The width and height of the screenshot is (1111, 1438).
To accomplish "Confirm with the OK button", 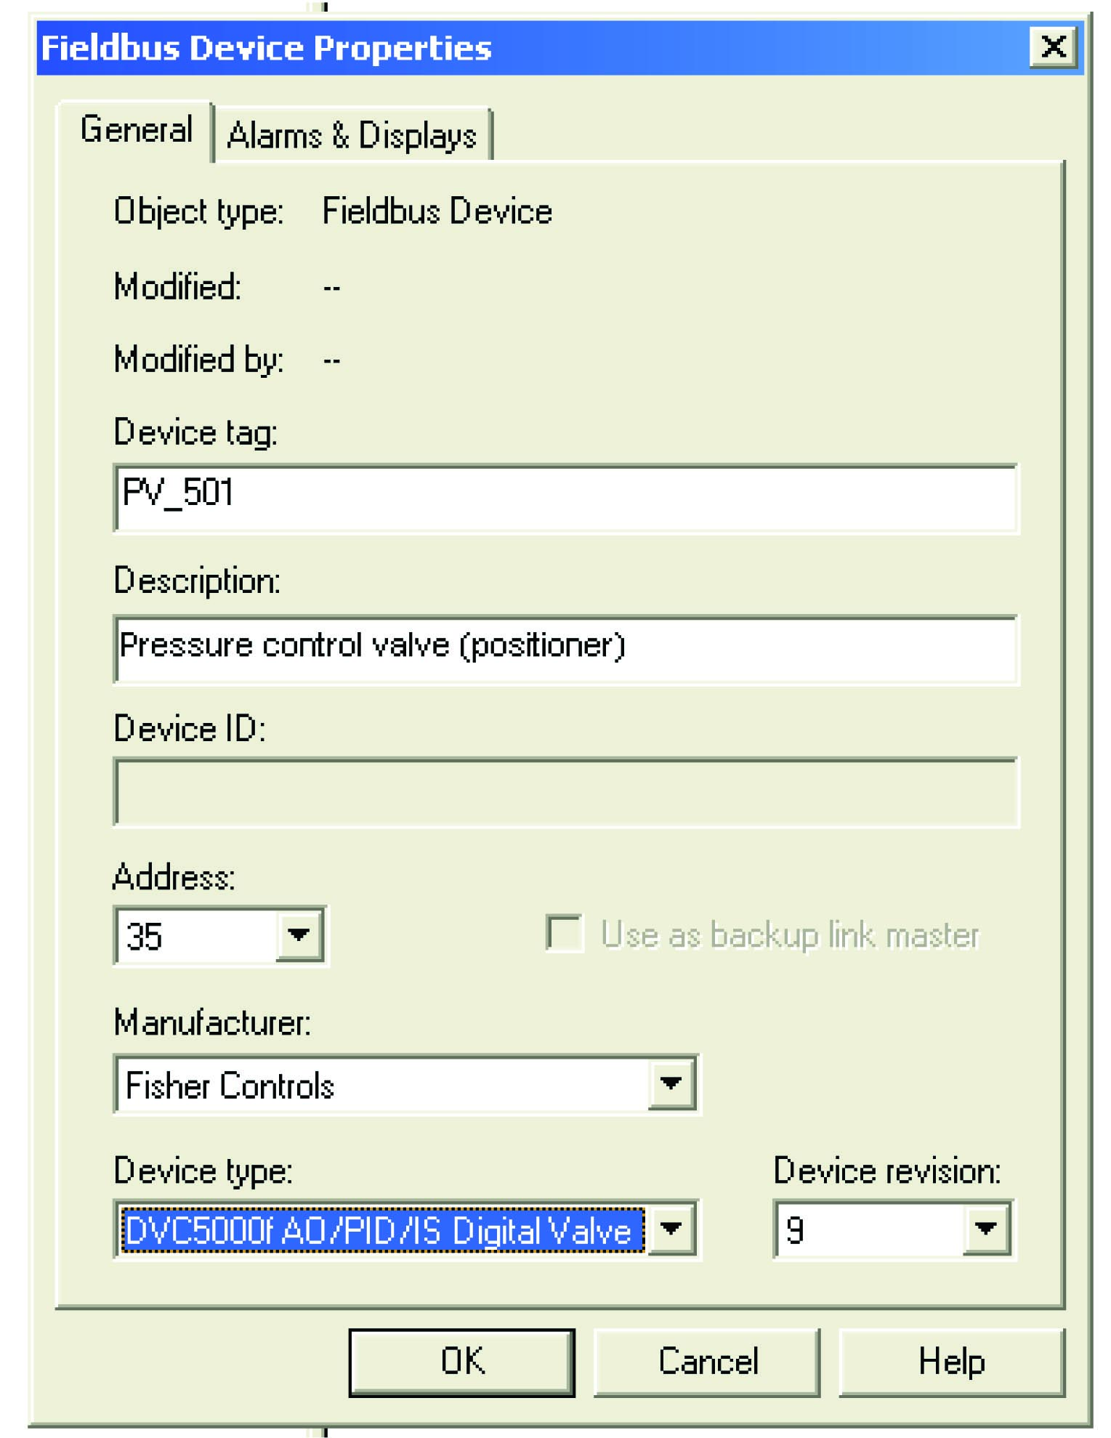I will tap(462, 1362).
